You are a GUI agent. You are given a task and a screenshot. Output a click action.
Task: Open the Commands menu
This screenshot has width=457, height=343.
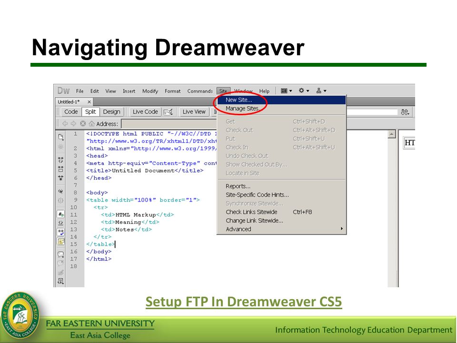(x=200, y=91)
